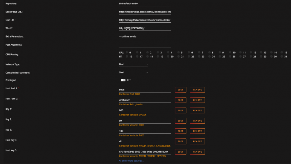291x164 pixels.
Task: Focus Key 1 value 000 field
Action: 145,110
